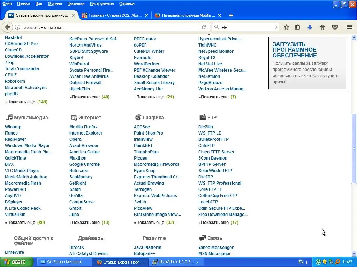
Task: Open the Firefox hamburger menu
Action: (x=350, y=27)
